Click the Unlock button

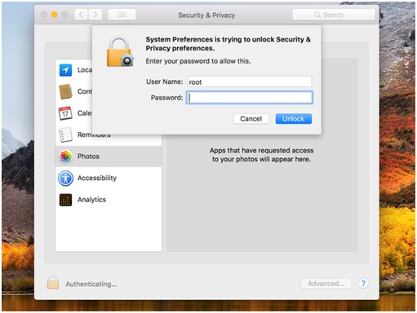click(x=294, y=119)
